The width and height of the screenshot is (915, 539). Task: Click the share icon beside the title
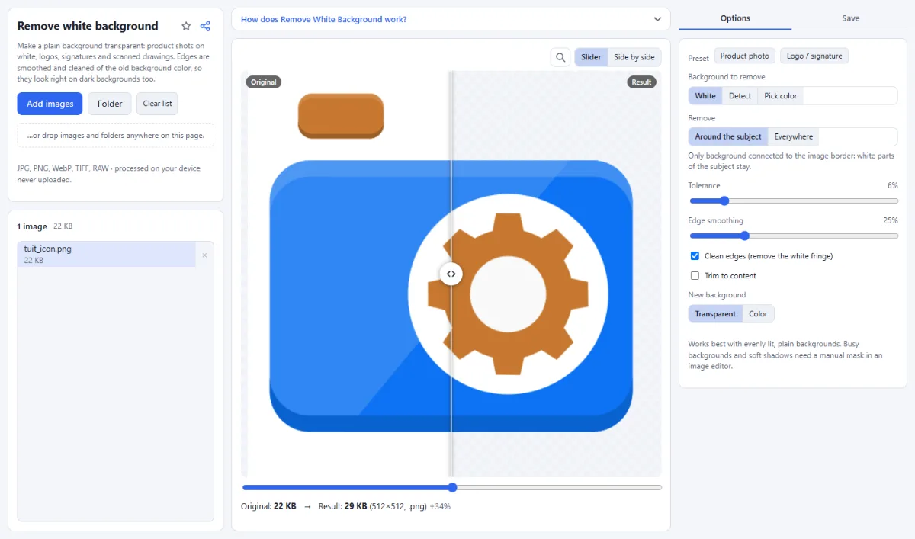click(205, 26)
